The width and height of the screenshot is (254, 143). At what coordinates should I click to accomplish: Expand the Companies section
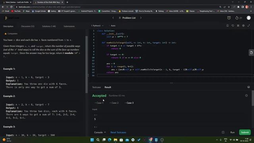11,33
